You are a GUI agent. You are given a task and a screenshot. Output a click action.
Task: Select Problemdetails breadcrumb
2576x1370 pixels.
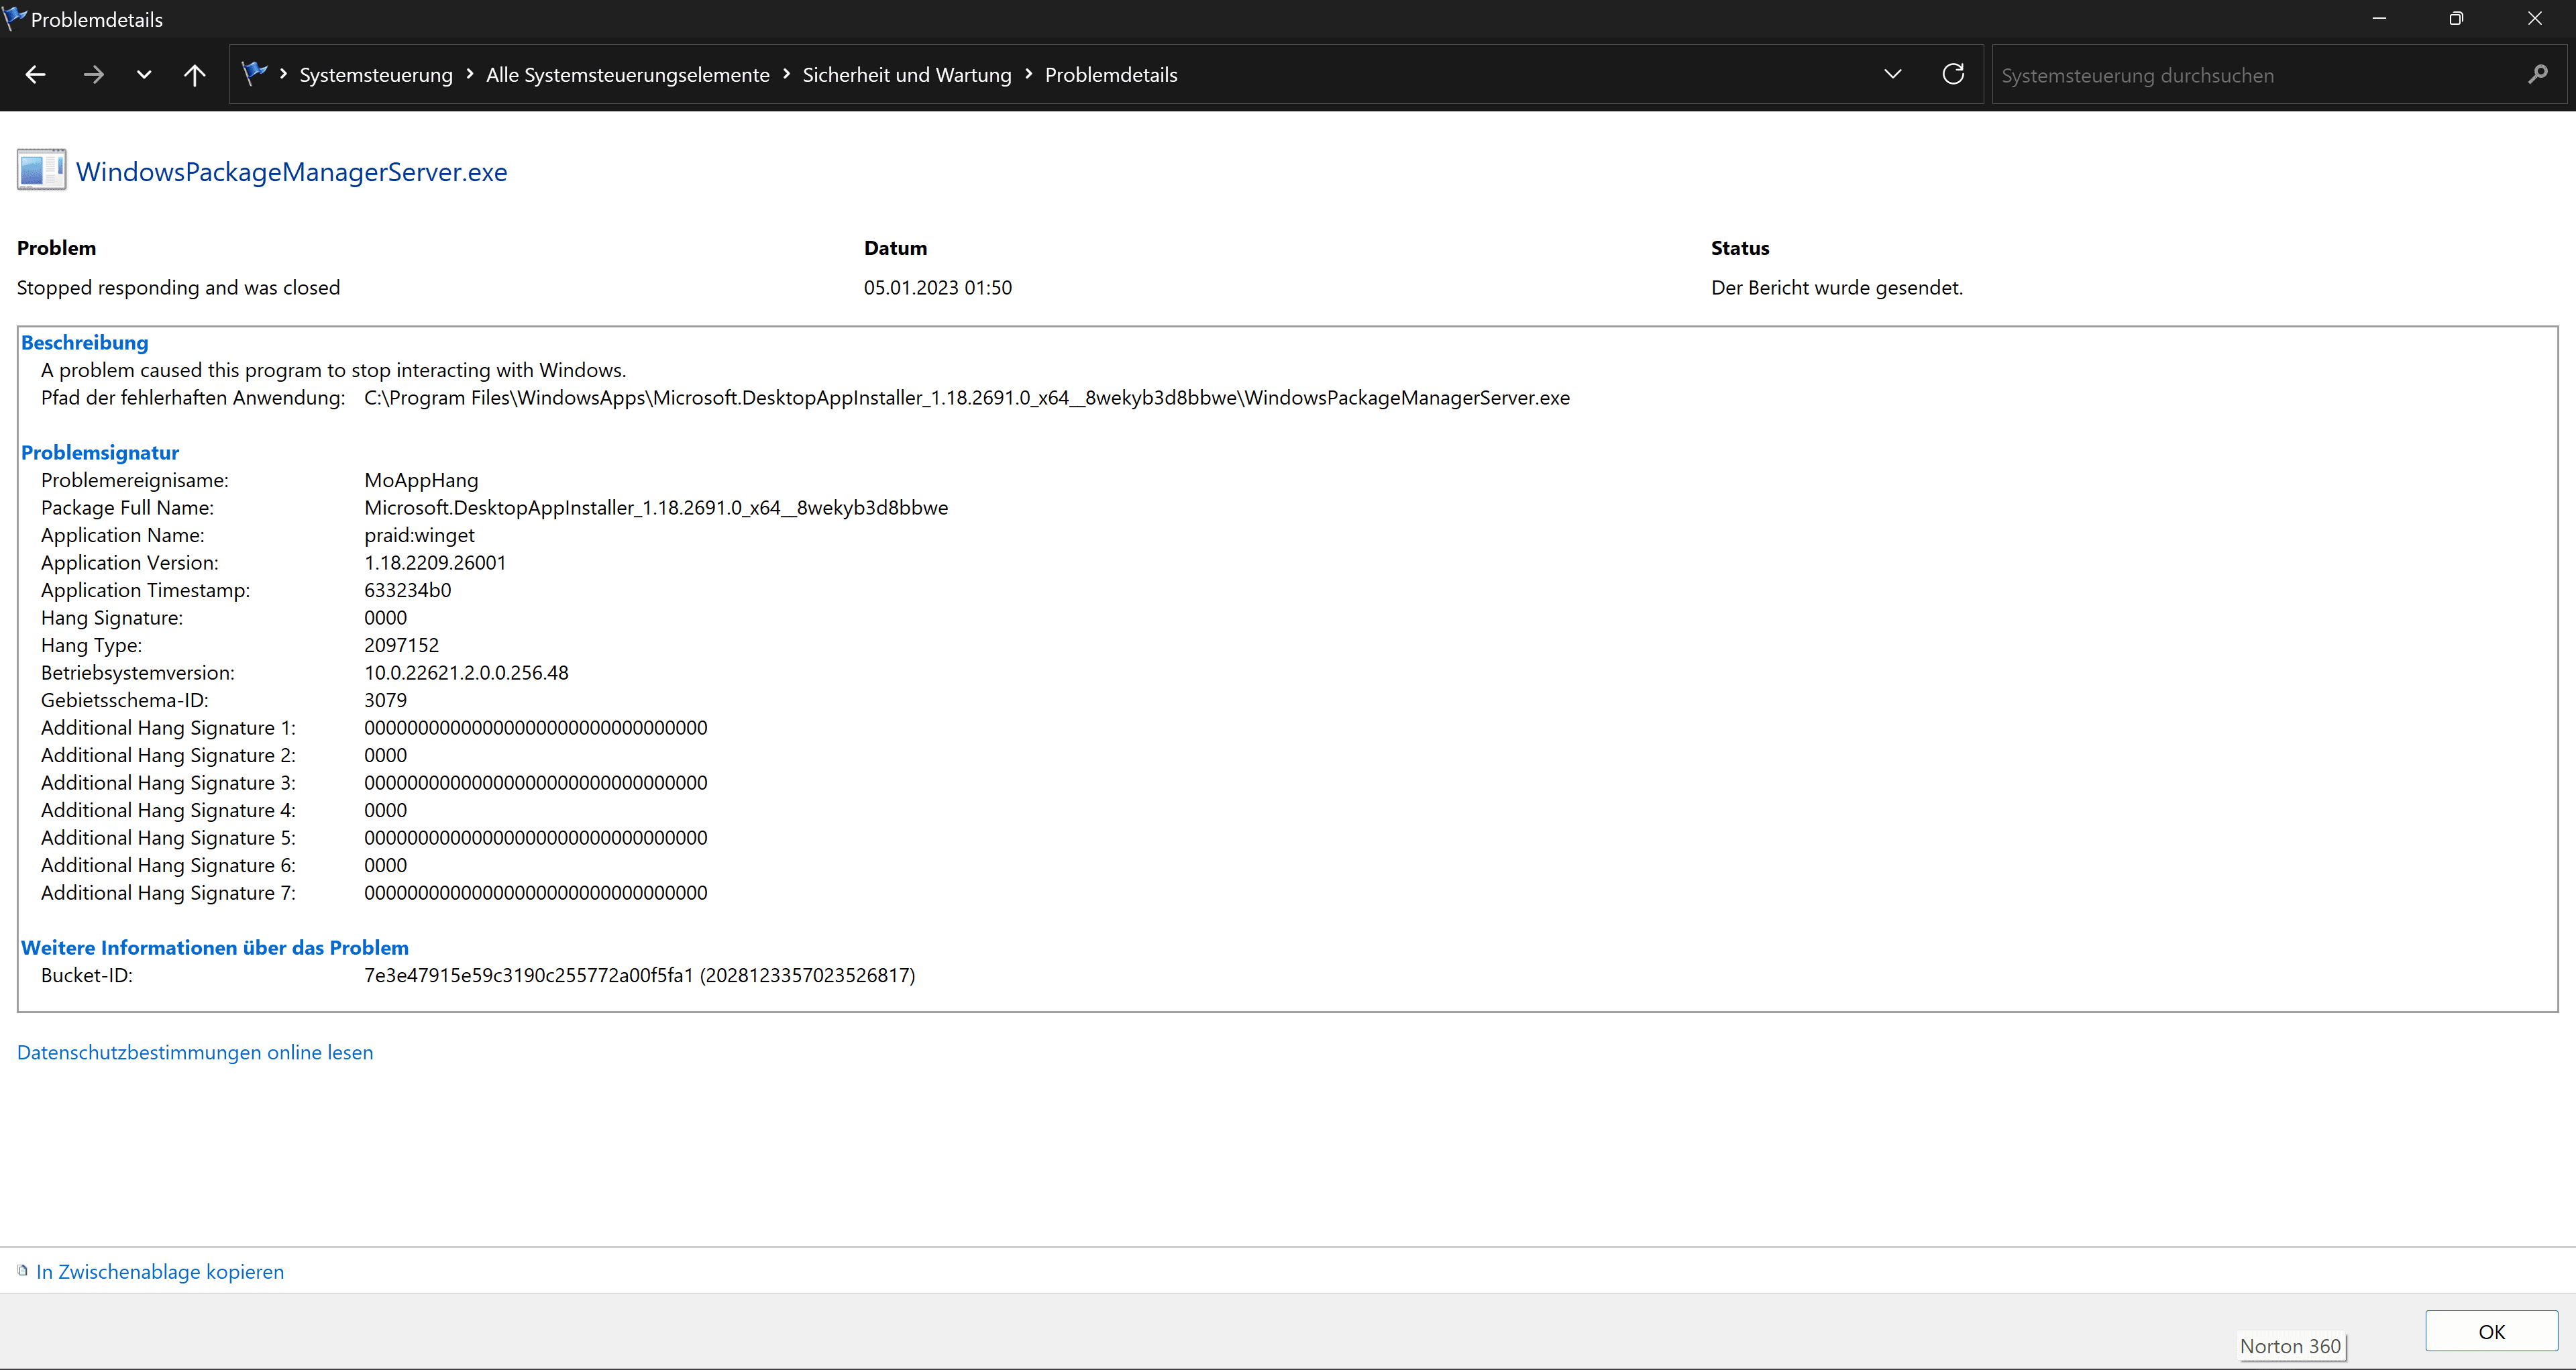coord(1111,75)
